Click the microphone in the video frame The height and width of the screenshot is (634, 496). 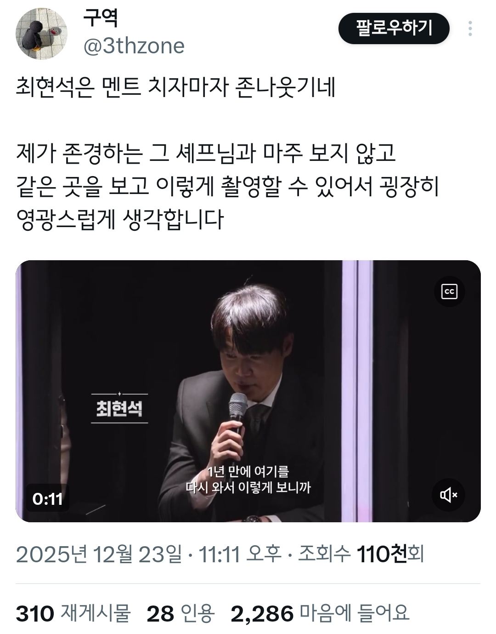tap(238, 414)
